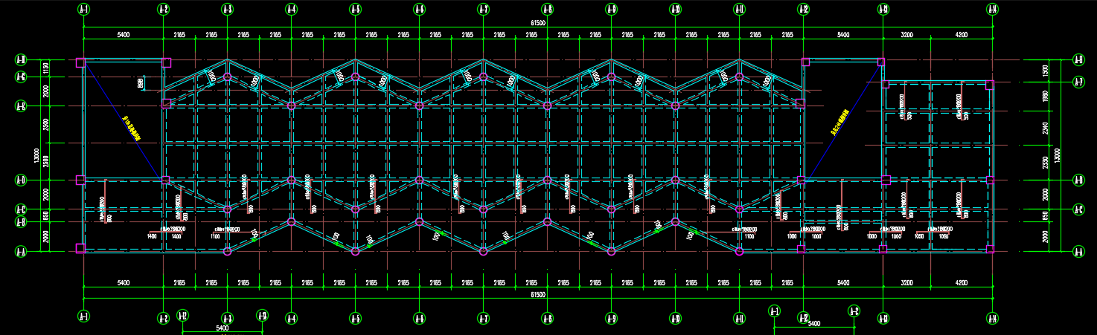Select yellow annotation on right blue diagonal
1097x335 pixels.
tap(841, 122)
